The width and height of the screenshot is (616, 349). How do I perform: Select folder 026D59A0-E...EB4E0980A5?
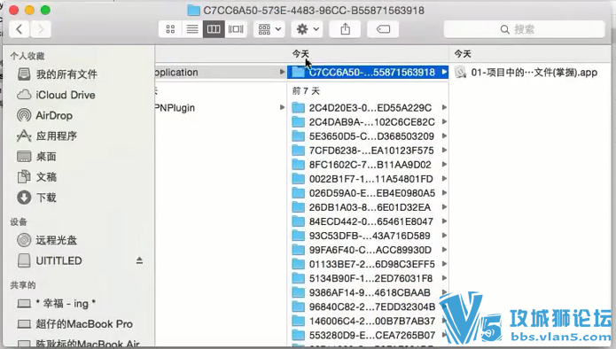click(368, 193)
